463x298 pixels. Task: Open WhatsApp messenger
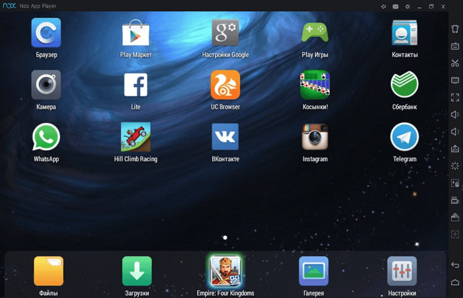click(46, 137)
